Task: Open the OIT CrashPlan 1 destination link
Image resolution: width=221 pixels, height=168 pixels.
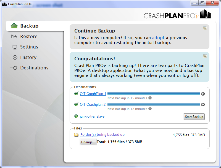Action: click(x=93, y=94)
